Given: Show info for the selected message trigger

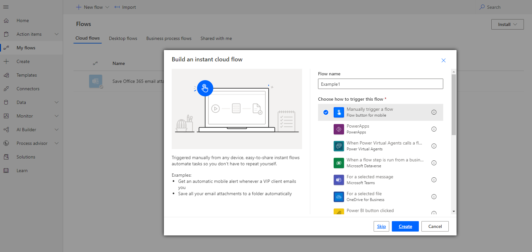Looking at the screenshot, I should tap(434, 180).
